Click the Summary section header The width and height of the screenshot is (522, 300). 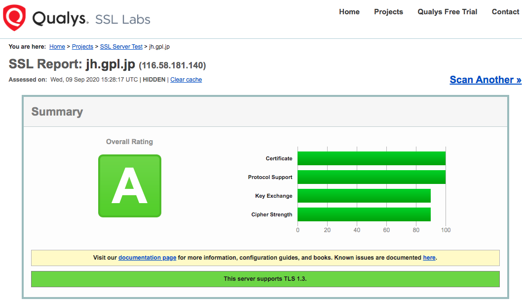[57, 112]
